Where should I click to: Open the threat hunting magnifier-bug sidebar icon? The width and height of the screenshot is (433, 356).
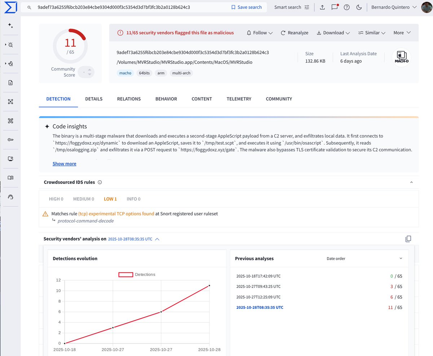11,45
